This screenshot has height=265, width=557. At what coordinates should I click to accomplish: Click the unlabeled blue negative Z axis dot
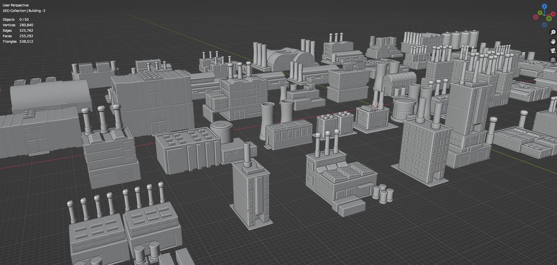[544, 25]
